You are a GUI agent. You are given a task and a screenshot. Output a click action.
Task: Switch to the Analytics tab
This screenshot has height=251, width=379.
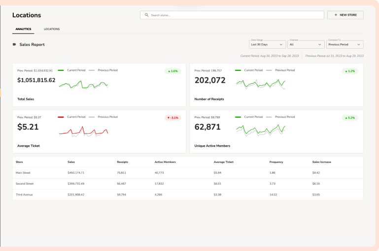pos(23,29)
